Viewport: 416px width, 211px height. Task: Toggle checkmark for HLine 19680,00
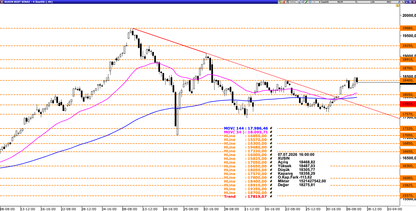click(x=271, y=147)
